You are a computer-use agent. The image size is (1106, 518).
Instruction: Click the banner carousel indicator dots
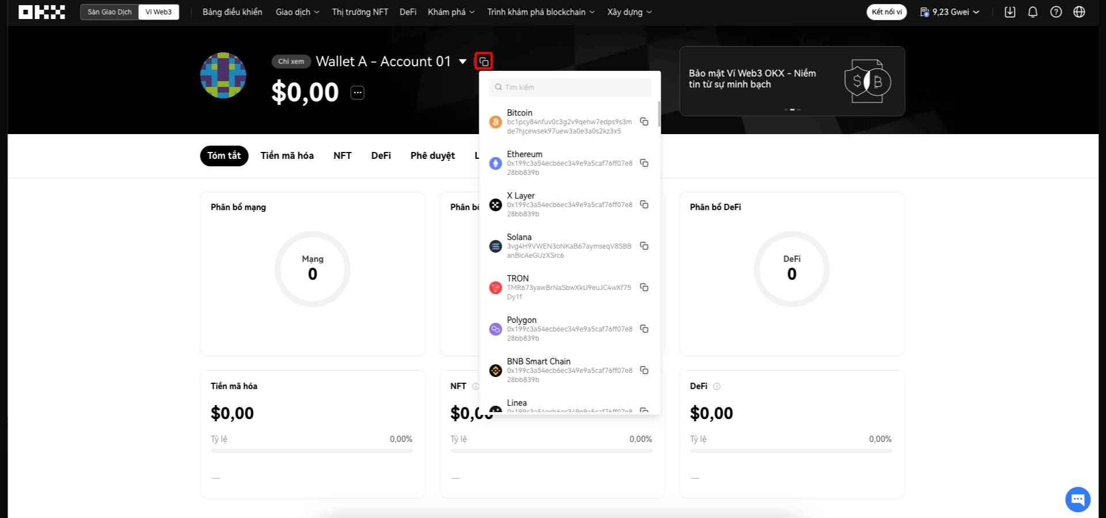click(x=792, y=109)
